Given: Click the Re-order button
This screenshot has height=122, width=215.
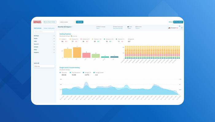Looking at the screenshot, I should click(x=80, y=22).
